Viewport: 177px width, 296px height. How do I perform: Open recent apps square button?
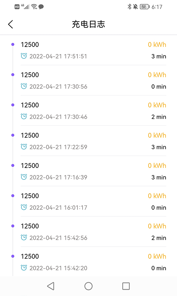coord(126,286)
